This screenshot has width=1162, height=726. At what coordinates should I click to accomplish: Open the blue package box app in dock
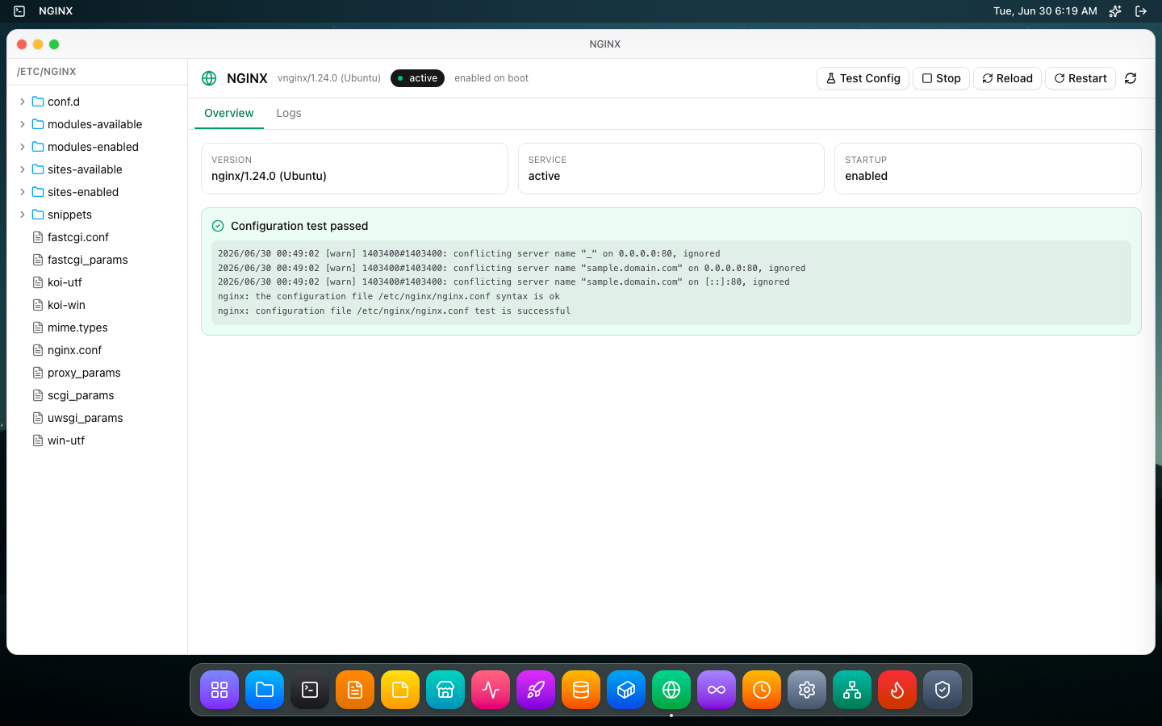(x=626, y=690)
